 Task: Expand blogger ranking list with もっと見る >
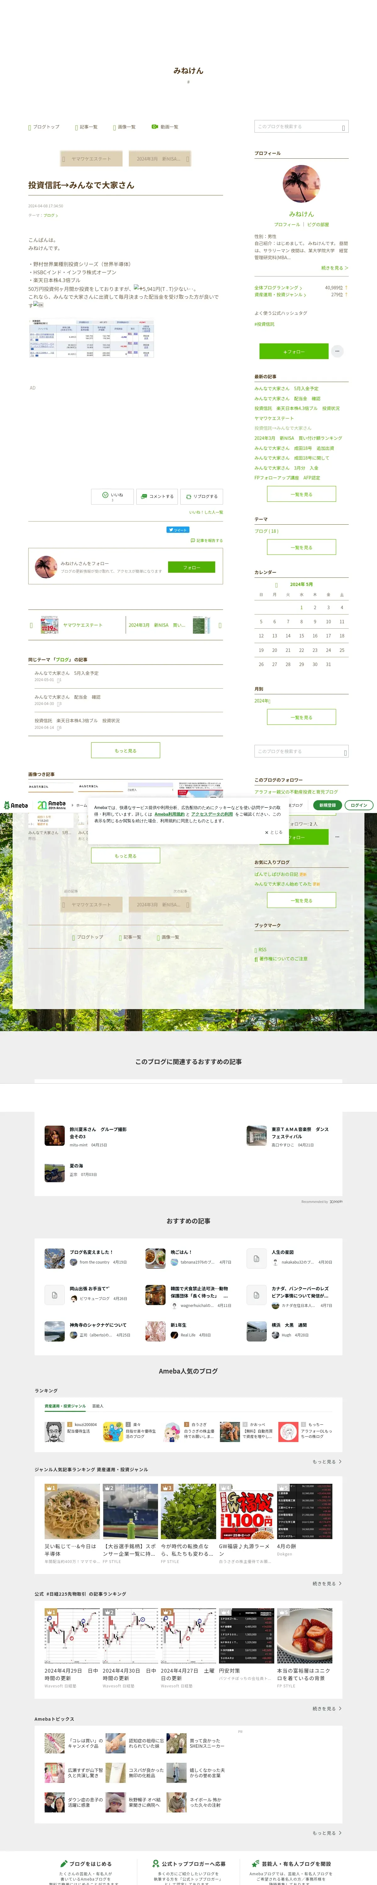327,1461
